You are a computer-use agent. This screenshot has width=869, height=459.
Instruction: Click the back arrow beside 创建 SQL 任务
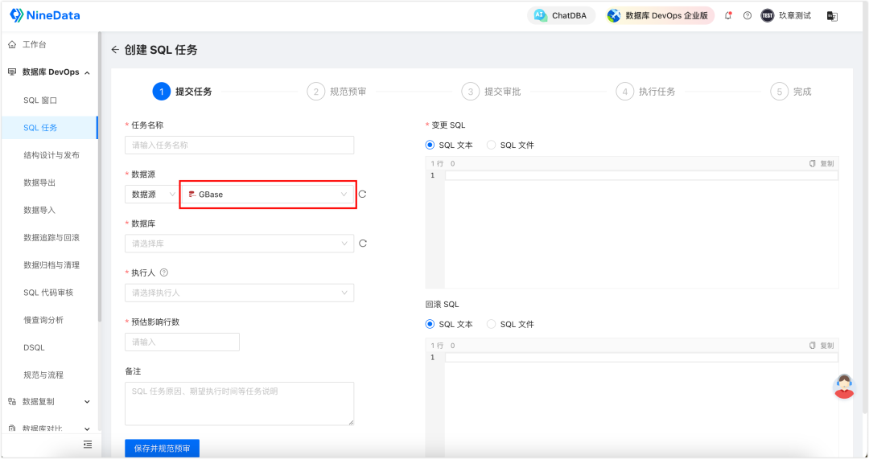coord(115,50)
